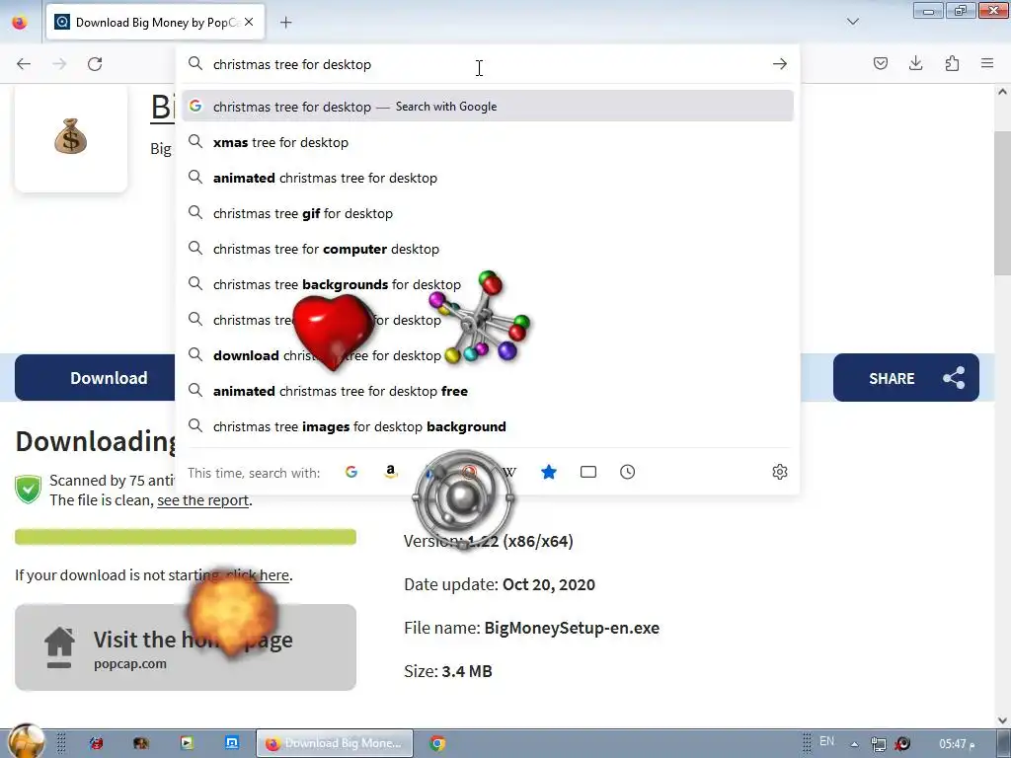Click the green shield scanned icon
Image resolution: width=1011 pixels, height=758 pixels.
[x=29, y=490]
